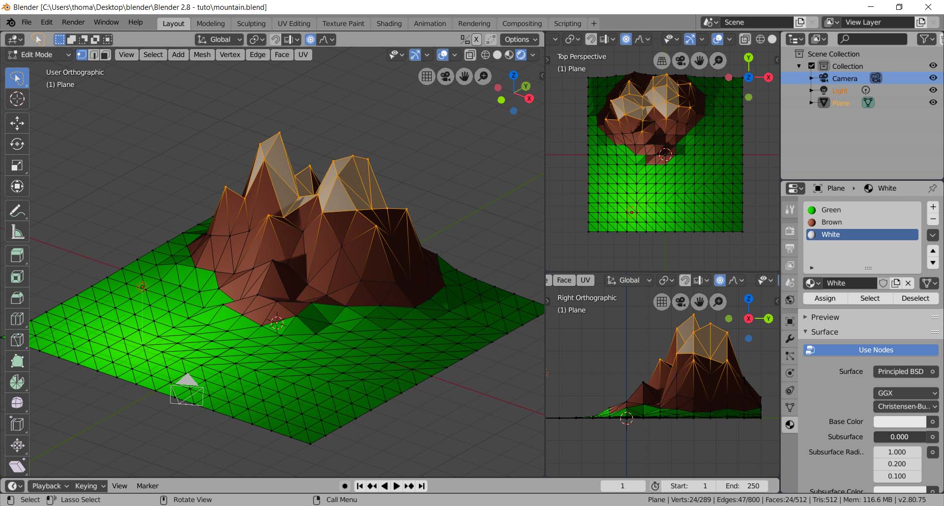
Task: Switch to face select mode
Action: pyautogui.click(x=105, y=55)
